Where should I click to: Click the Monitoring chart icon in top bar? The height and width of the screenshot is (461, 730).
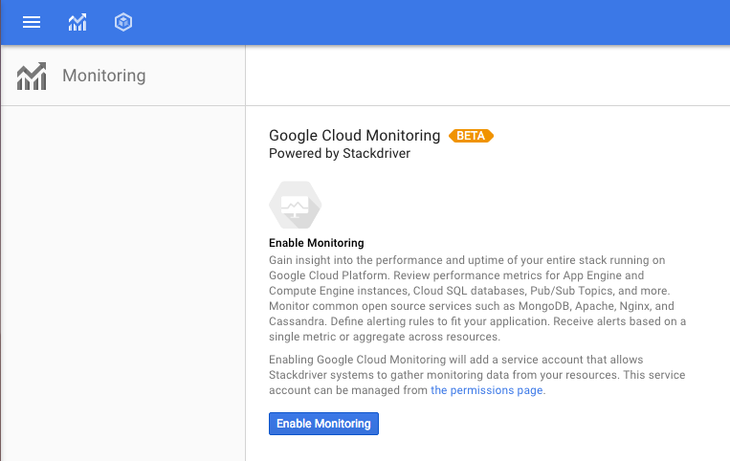click(77, 22)
